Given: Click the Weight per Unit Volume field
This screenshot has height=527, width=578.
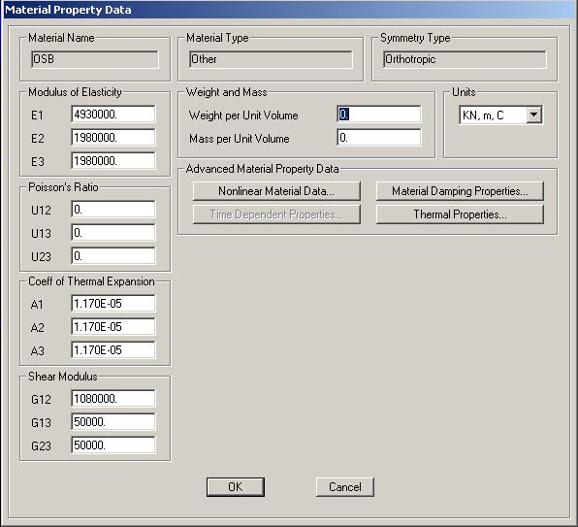Looking at the screenshot, I should click(378, 115).
